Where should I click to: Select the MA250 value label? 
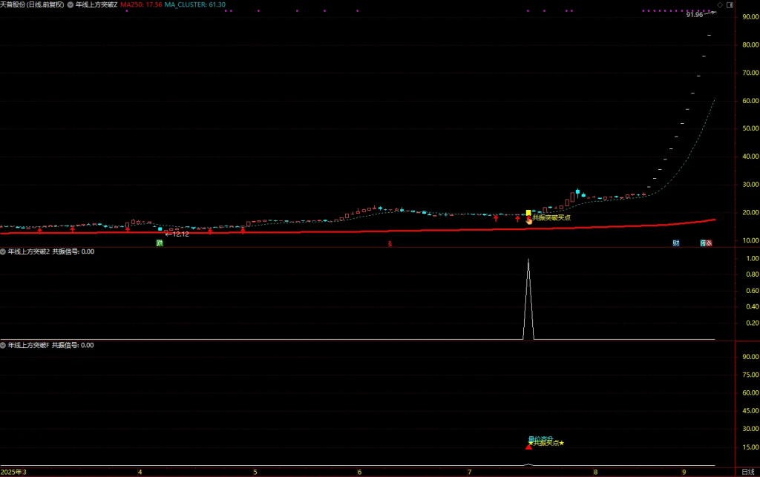141,4
